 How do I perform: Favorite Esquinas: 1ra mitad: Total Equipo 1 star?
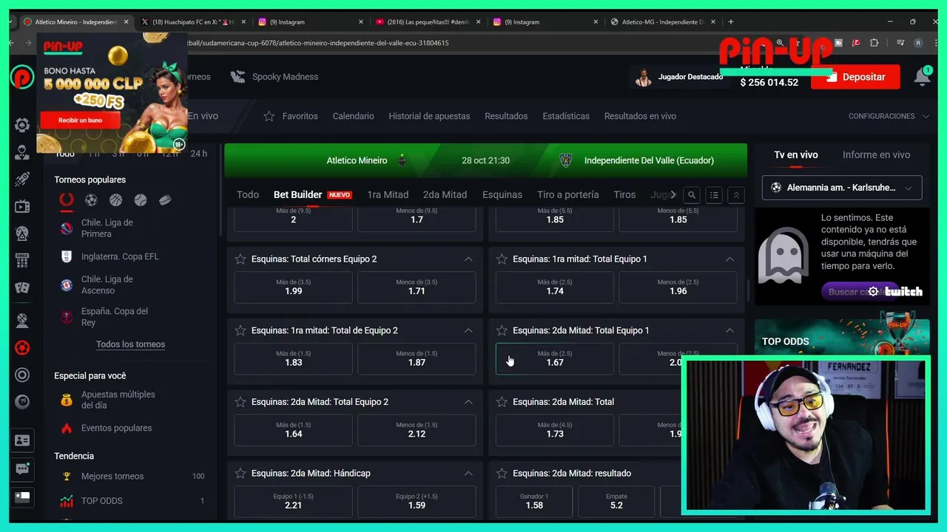click(x=502, y=259)
